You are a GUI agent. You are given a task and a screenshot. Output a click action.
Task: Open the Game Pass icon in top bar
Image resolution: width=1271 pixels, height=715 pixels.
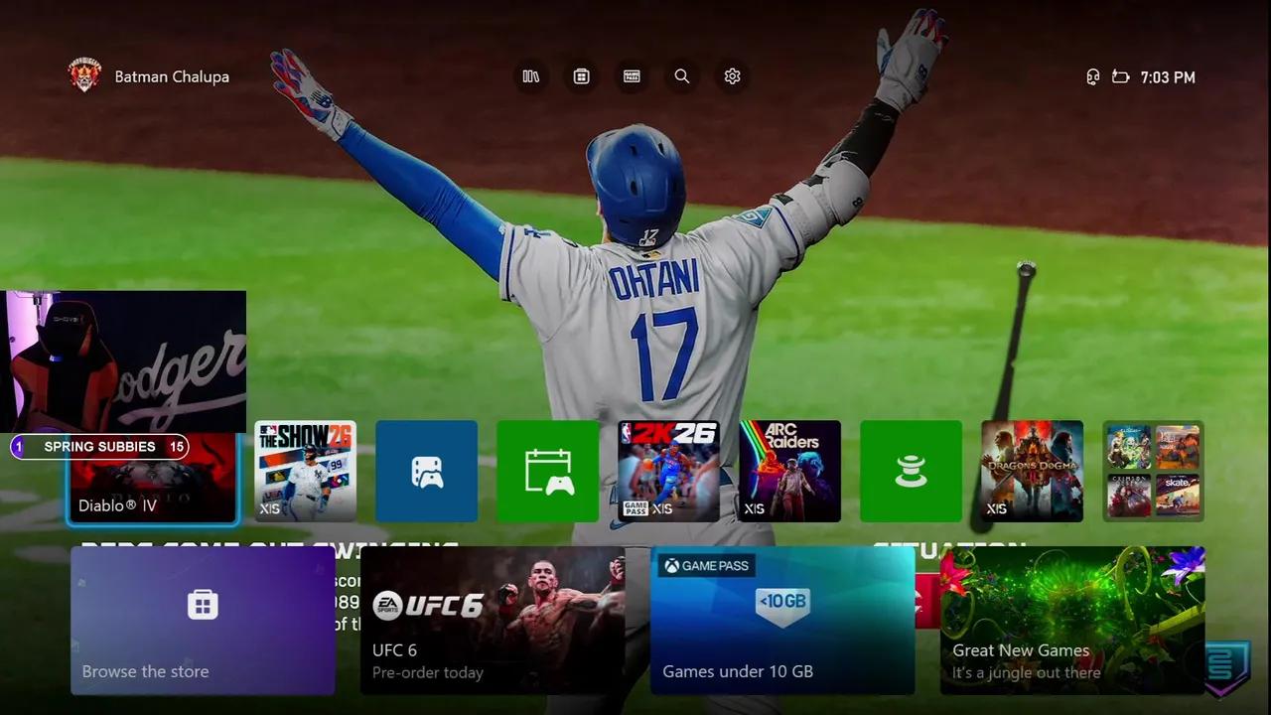click(x=632, y=76)
